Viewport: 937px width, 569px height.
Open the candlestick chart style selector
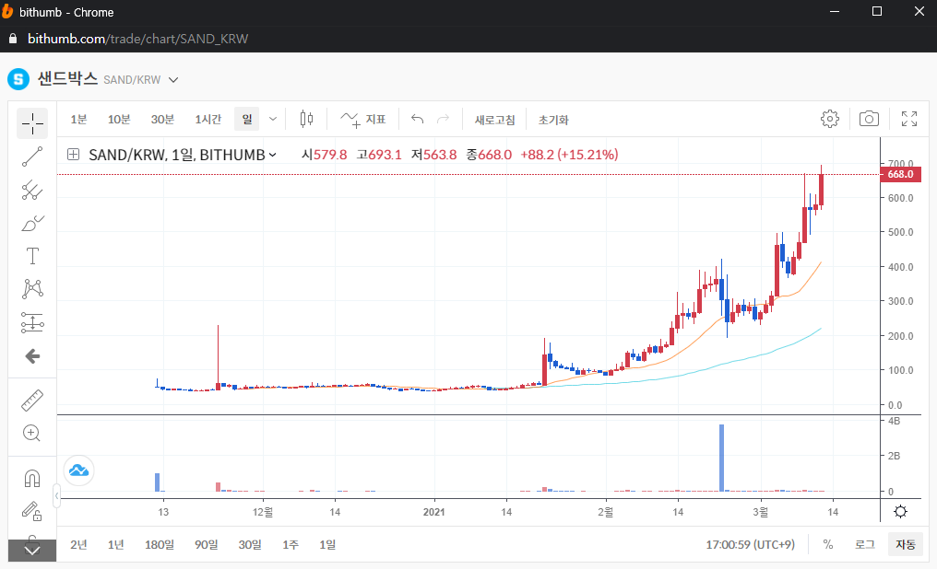tap(306, 120)
